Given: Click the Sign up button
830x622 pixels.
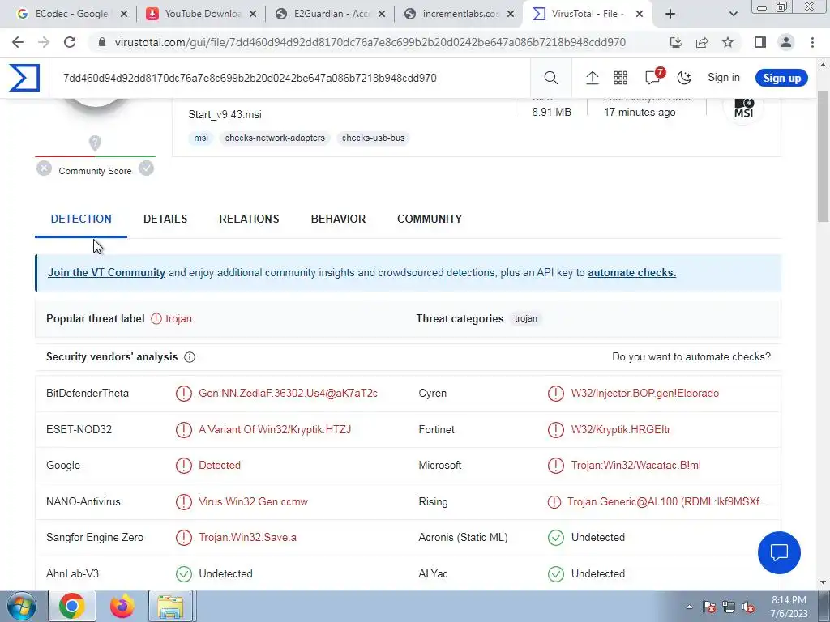Looking at the screenshot, I should point(781,78).
